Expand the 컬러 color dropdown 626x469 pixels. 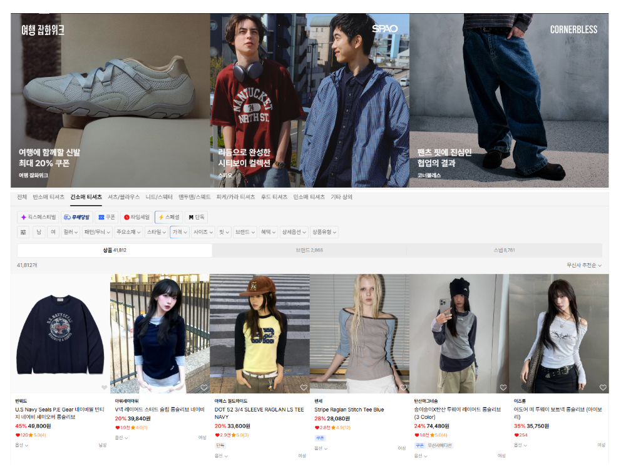click(x=70, y=232)
